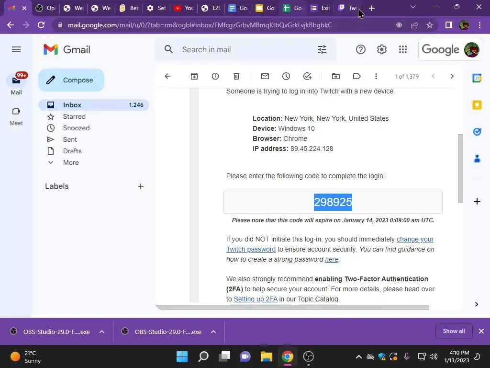The height and width of the screenshot is (368, 490).
Task: Share this page icon in address bar
Action: click(414, 25)
